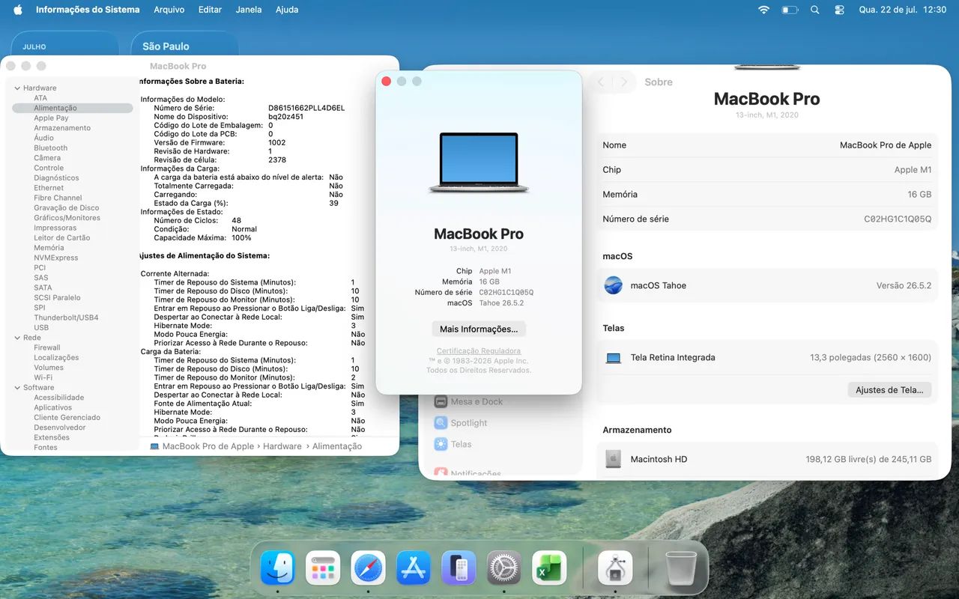
Task: Select USB in the sidebar
Action: coord(41,328)
